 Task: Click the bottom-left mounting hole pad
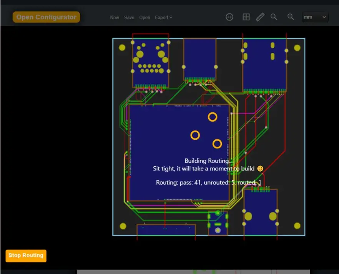(x=123, y=226)
